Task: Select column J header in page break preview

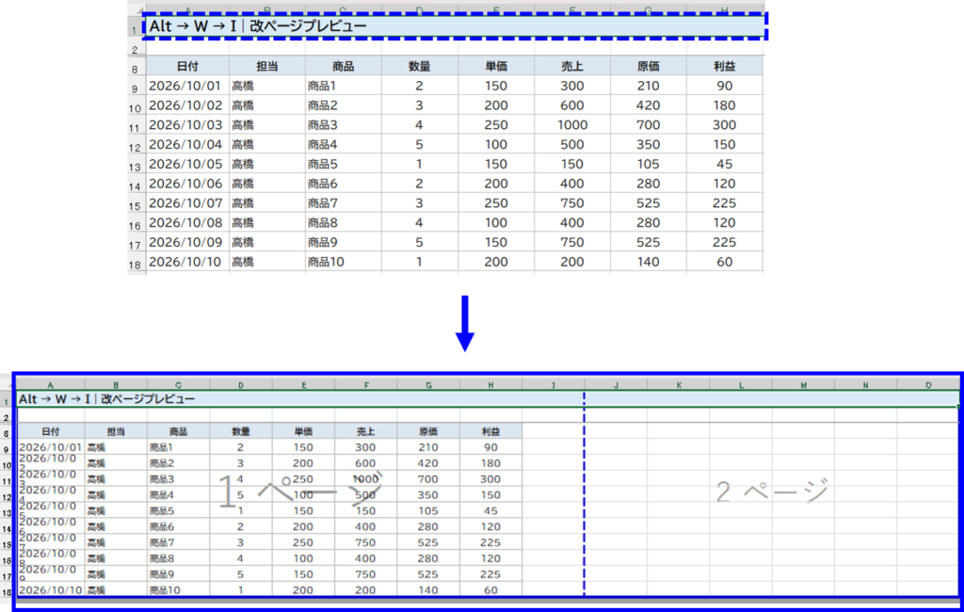Action: pos(616,385)
